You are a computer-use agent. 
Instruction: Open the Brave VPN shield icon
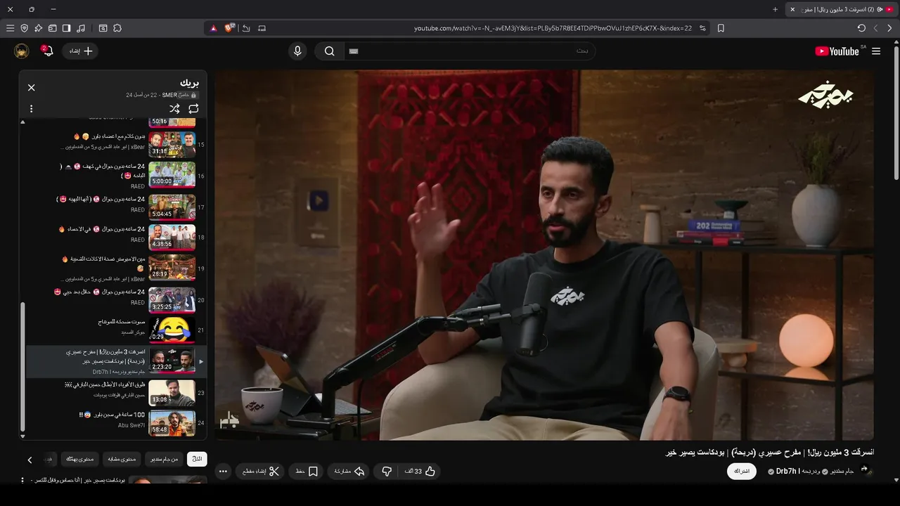pos(25,28)
